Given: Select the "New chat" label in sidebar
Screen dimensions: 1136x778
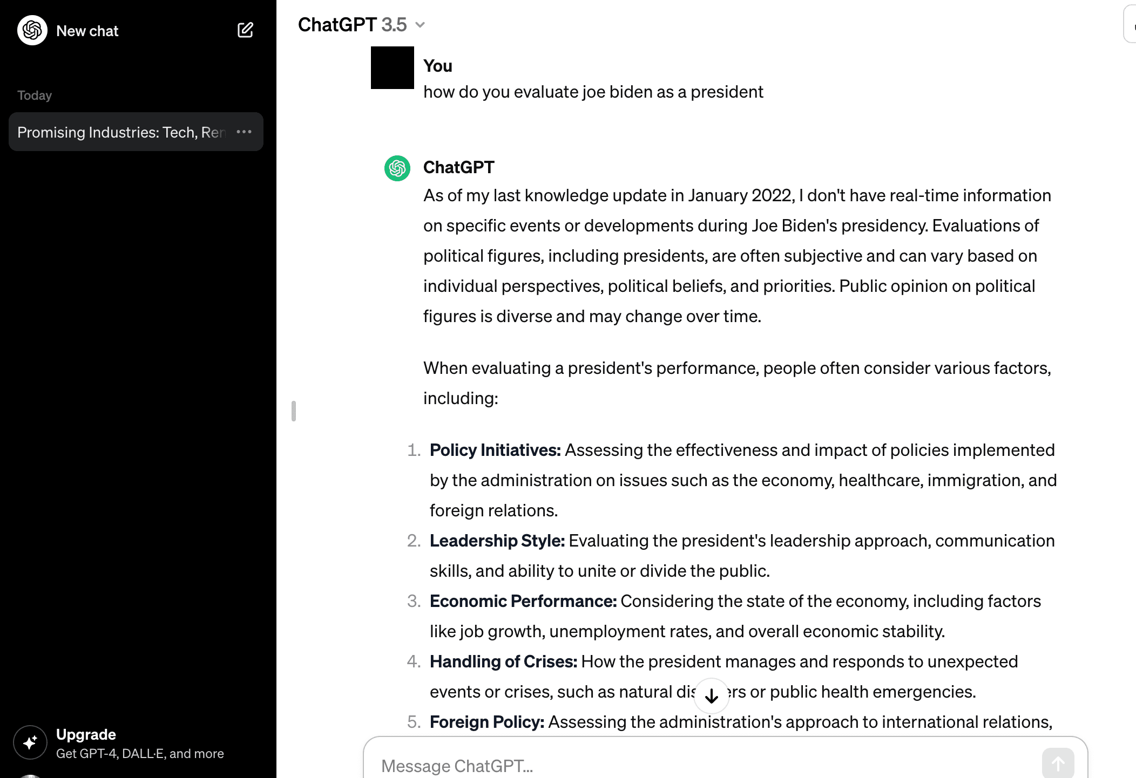Looking at the screenshot, I should [x=87, y=31].
